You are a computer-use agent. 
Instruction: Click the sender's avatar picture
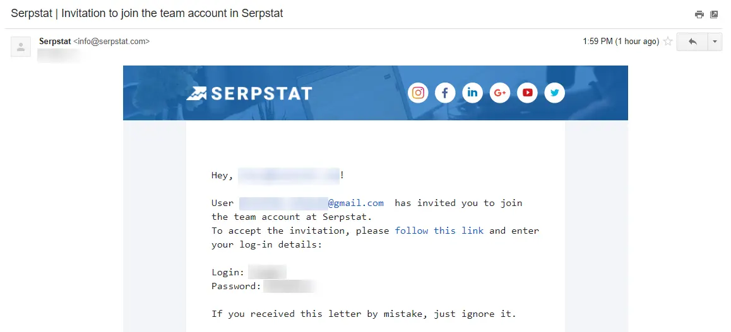pos(20,47)
